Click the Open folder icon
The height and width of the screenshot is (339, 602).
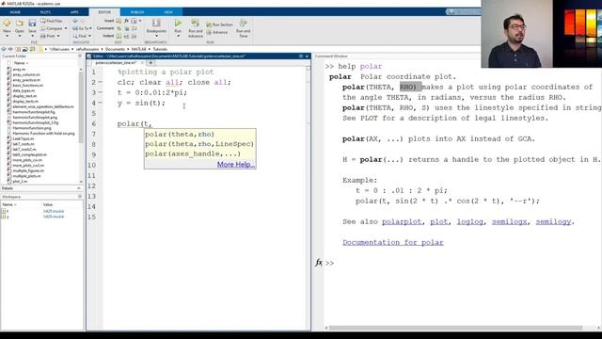pos(19,23)
